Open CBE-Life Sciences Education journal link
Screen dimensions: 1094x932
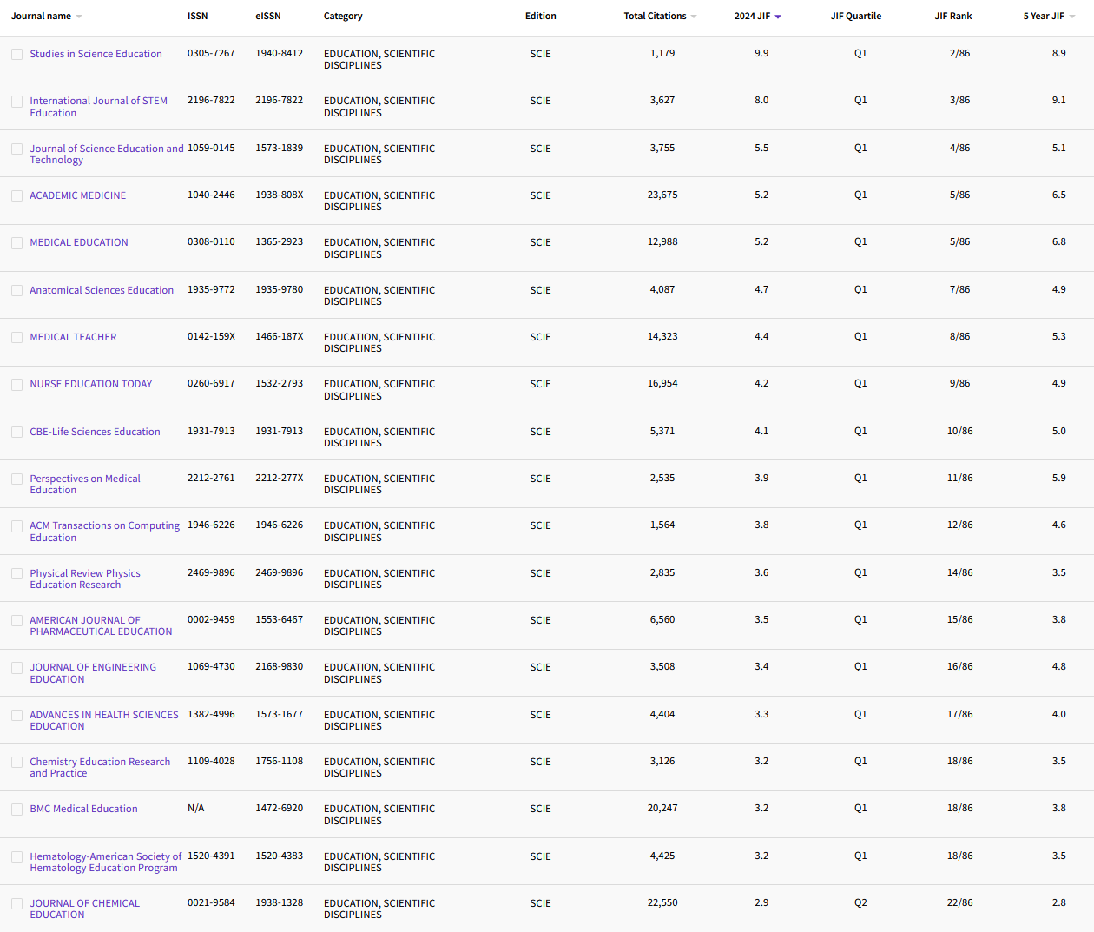[95, 432]
